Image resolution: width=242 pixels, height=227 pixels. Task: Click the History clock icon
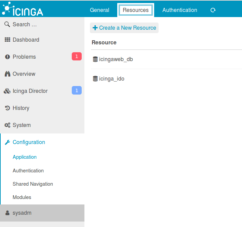[8, 108]
